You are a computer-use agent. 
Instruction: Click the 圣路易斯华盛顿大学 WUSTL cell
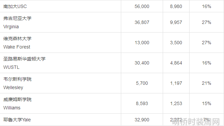tap(60, 63)
